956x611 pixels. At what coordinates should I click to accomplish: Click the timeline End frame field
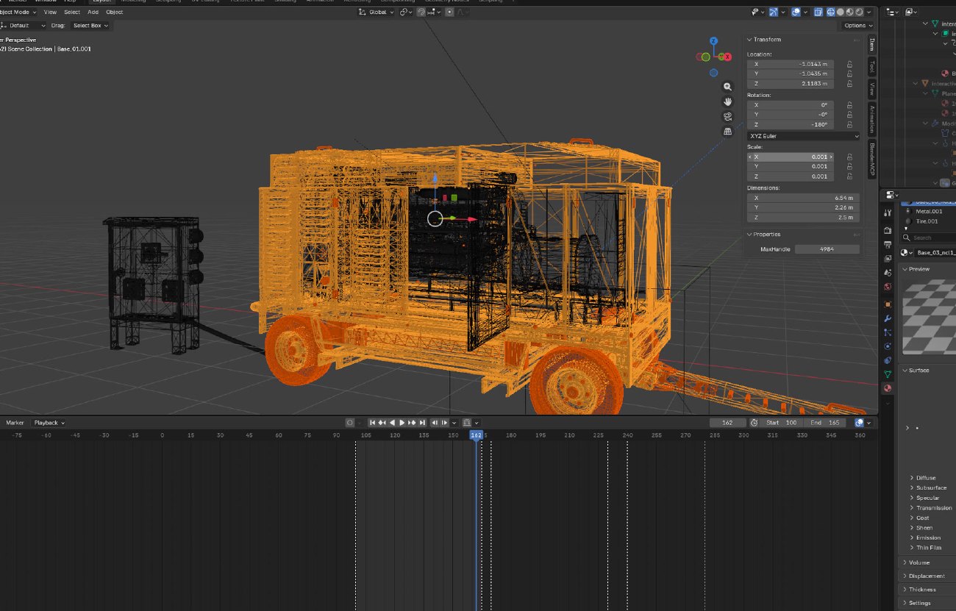point(824,423)
